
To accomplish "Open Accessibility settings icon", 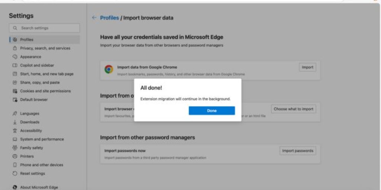I will click(x=15, y=131).
